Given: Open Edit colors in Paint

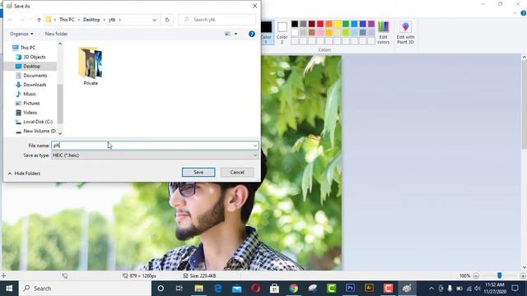Looking at the screenshot, I should [383, 33].
